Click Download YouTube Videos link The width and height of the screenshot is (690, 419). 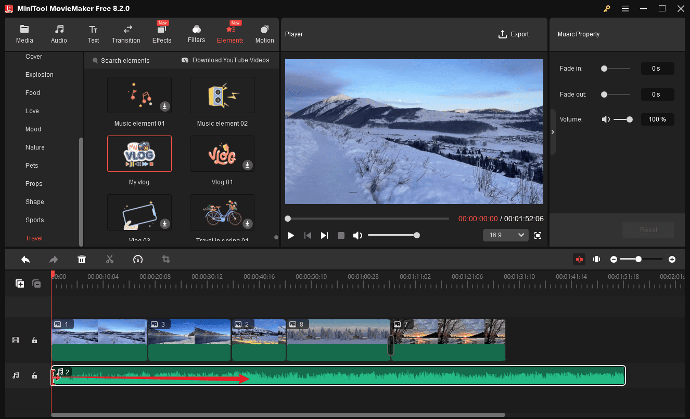(x=225, y=60)
